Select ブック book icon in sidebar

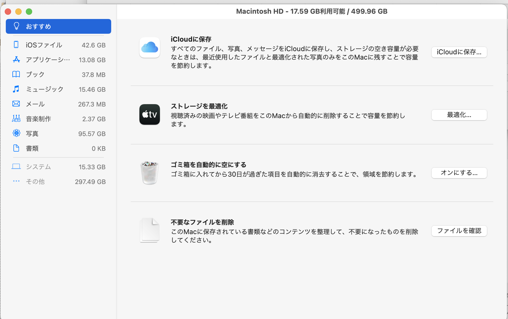pos(16,74)
